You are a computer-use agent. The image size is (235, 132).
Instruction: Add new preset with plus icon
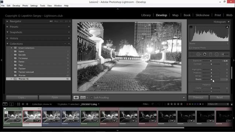click(69, 27)
